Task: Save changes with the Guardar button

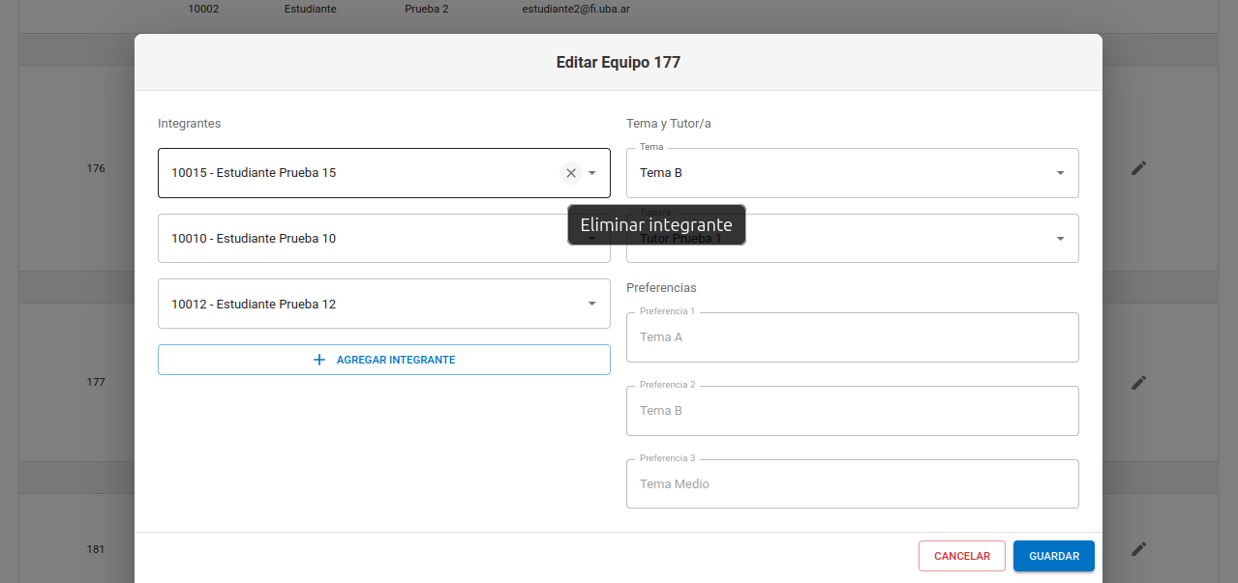Action: (1053, 556)
